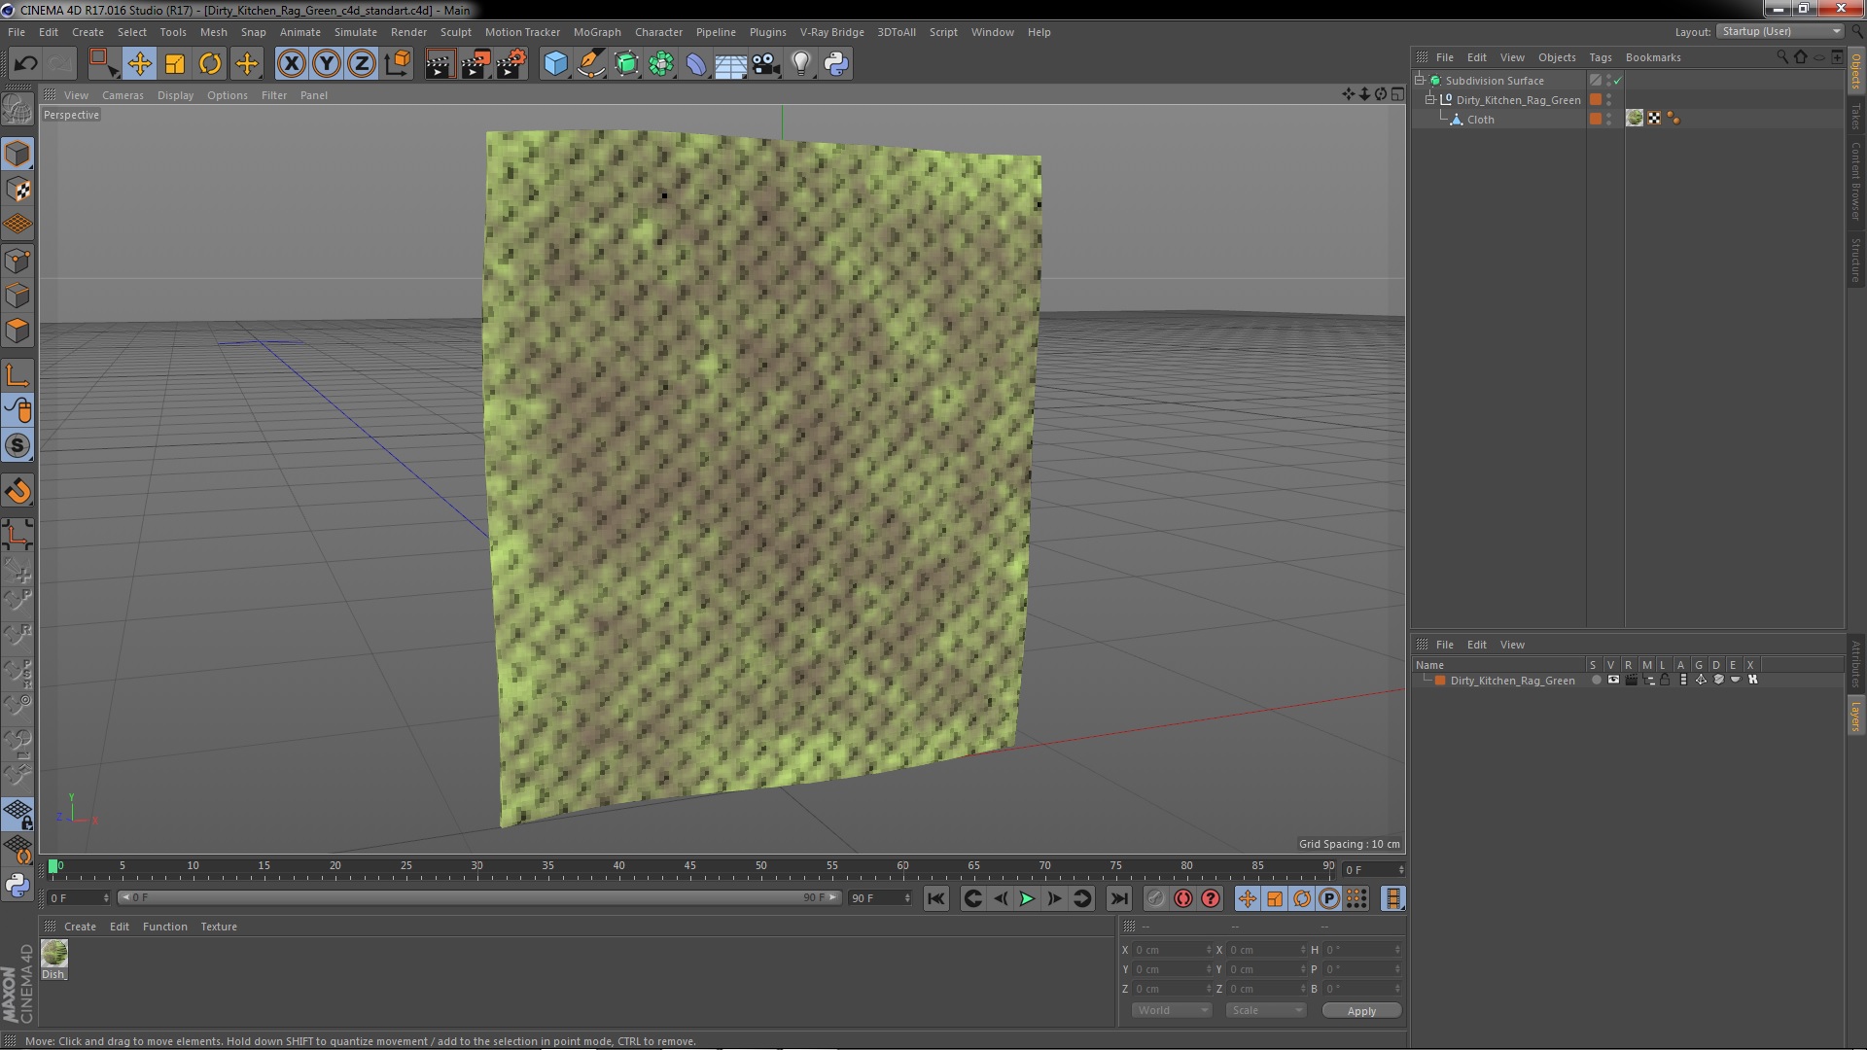Go to start of animation
The width and height of the screenshot is (1867, 1050).
click(935, 899)
